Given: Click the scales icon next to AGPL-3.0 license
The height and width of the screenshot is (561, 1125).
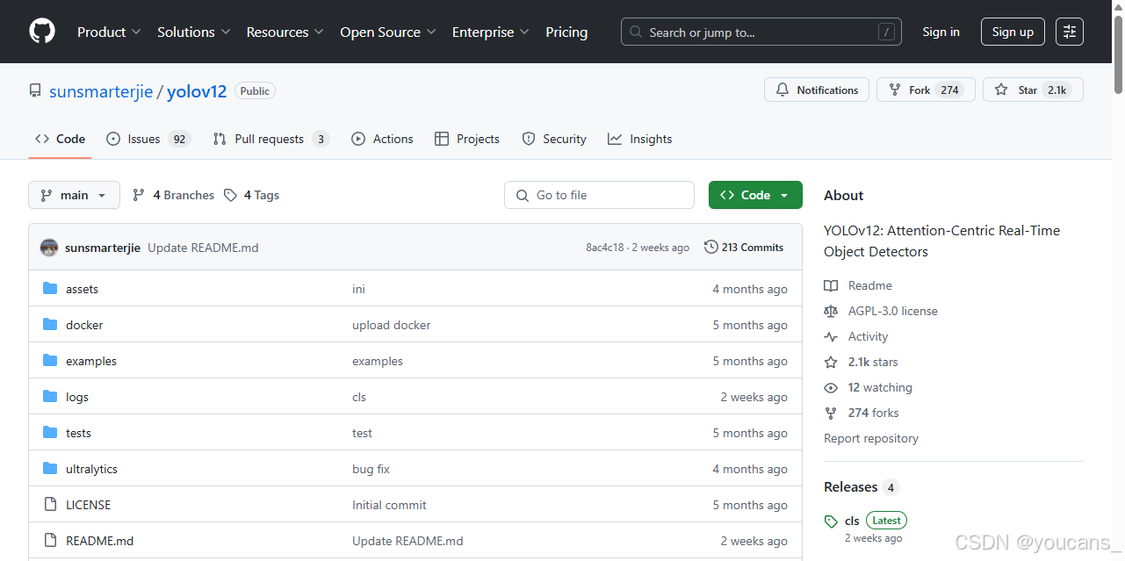Looking at the screenshot, I should [831, 311].
